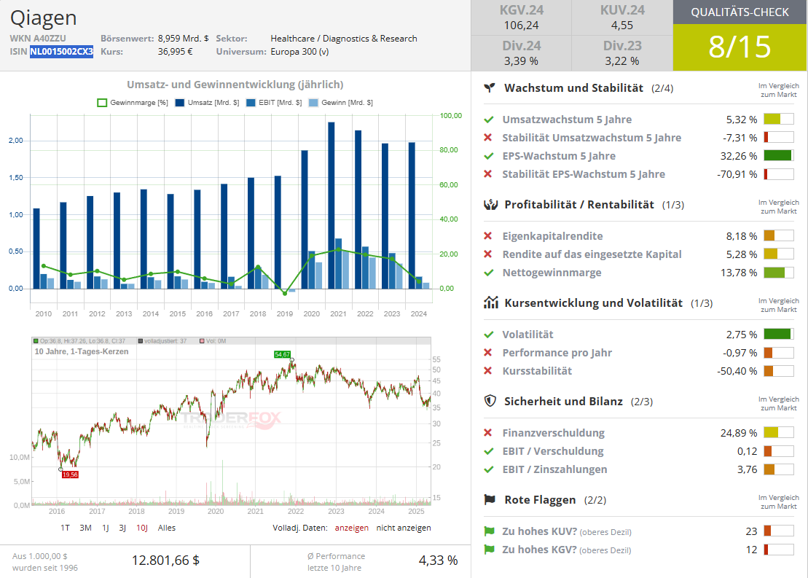Click the Börsenwert value 8,959 Mrd. $
Screen dimensions: 808x578
coord(183,39)
